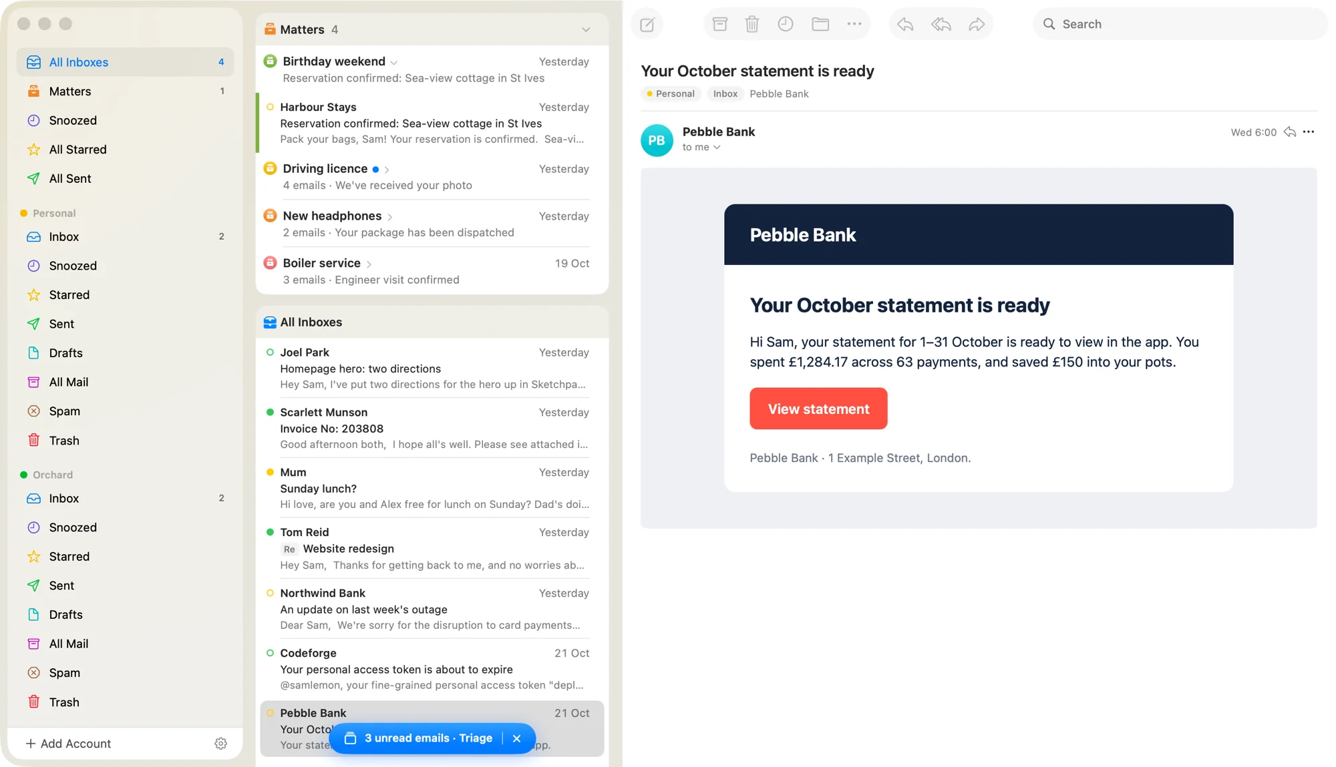1336x767 pixels.
Task: Expand Birthday weekend matter chevron
Action: [x=394, y=63]
